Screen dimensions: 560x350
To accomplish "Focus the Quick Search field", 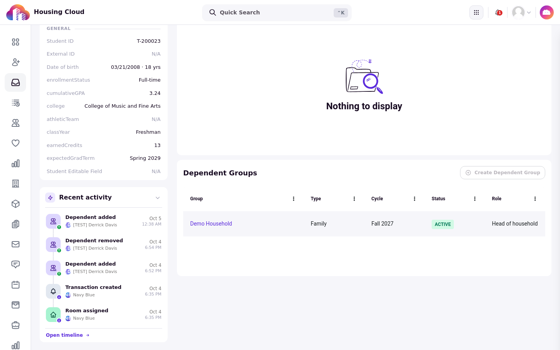I will 277,12.
